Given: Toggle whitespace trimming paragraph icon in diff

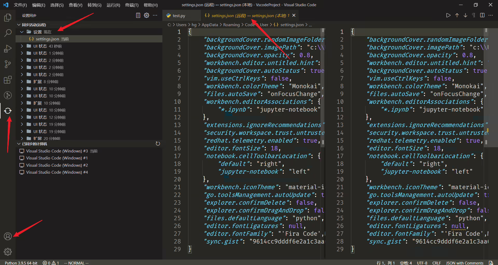Looking at the screenshot, I should point(474,16).
